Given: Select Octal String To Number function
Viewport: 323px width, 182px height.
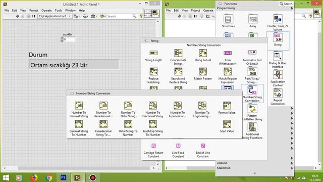Looking at the screenshot, I should click(128, 128).
